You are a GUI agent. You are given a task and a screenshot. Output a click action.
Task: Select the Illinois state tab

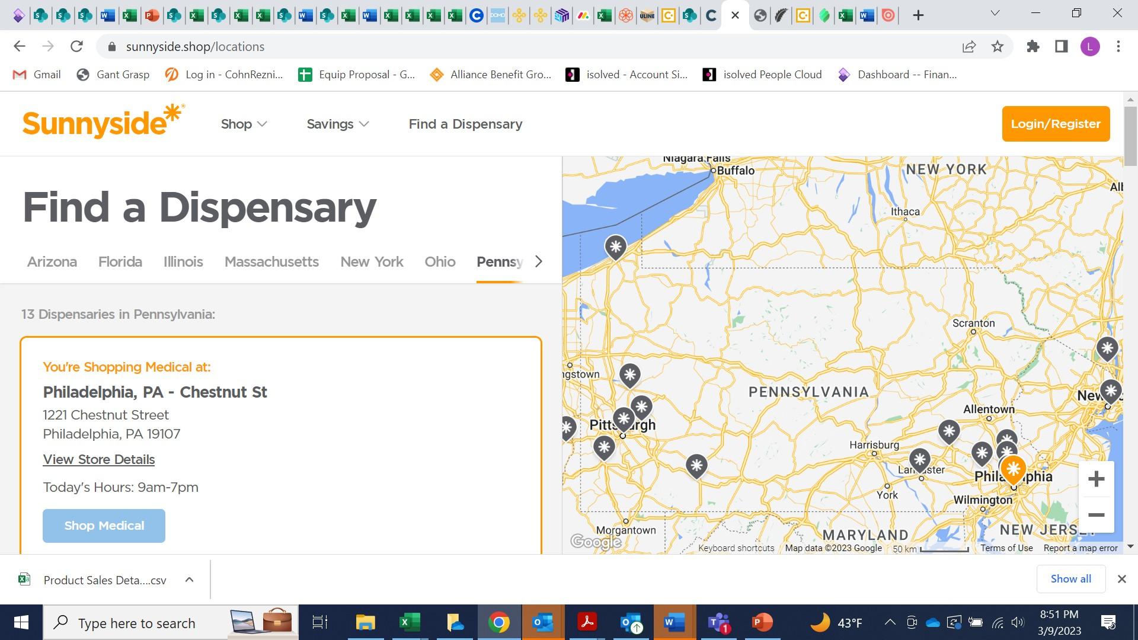(x=183, y=261)
